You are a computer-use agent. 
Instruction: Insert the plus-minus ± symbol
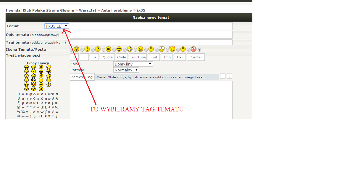click(x=27, y=112)
